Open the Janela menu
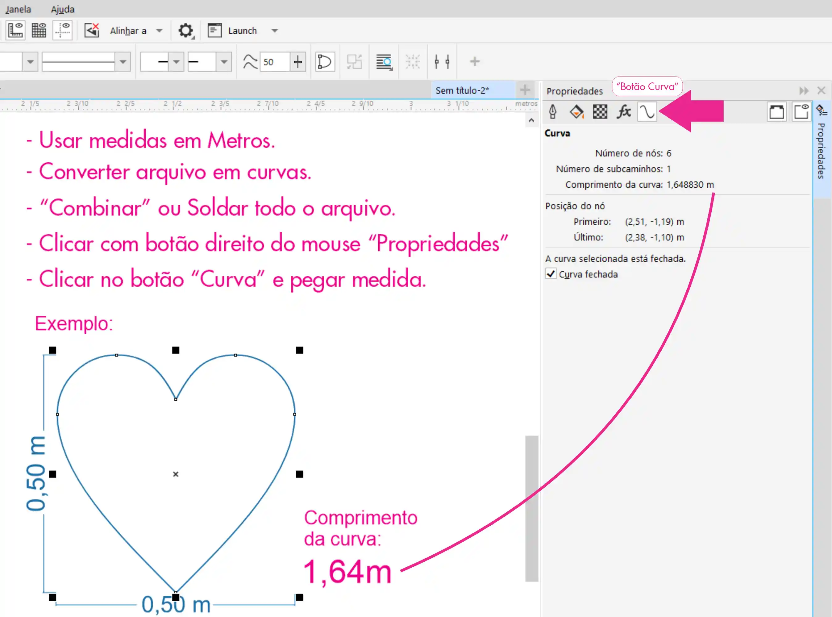The image size is (832, 617). 18,9
